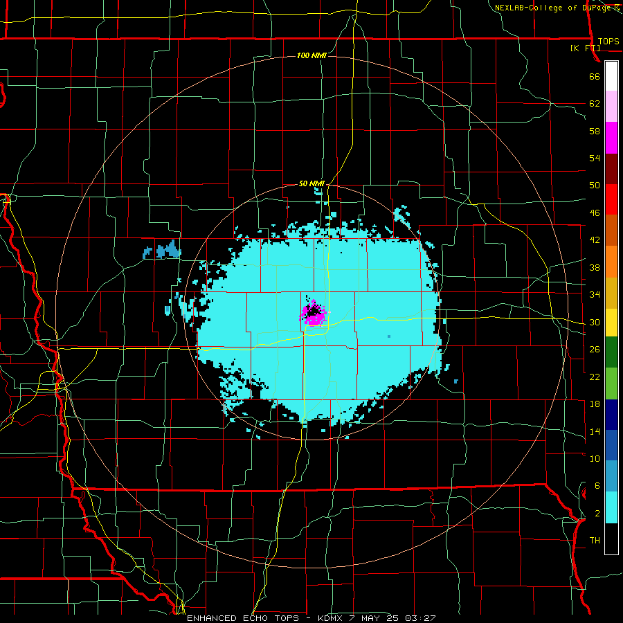Click the light blue swatch near 6
Screen dimensions: 623x623
tap(611, 476)
